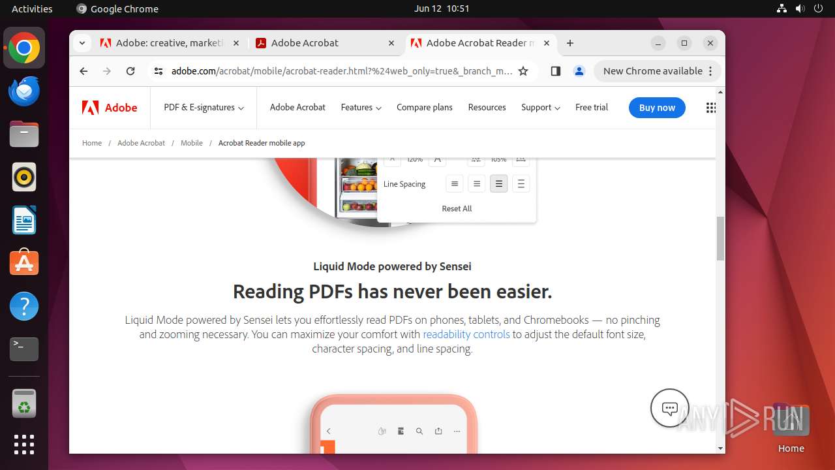The image size is (835, 470).
Task: Launch Terminal from the dock
Action: [x=24, y=349]
